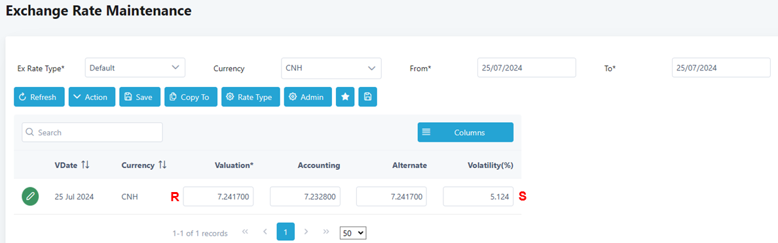Screen dimensions: 778x243
Task: Select page 1 in pagination
Action: [x=286, y=231]
